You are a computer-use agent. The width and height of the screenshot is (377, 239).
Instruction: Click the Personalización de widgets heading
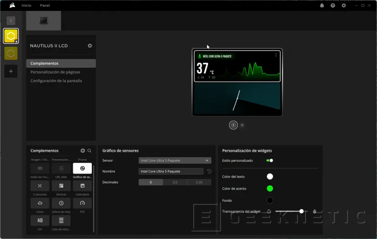click(x=247, y=150)
